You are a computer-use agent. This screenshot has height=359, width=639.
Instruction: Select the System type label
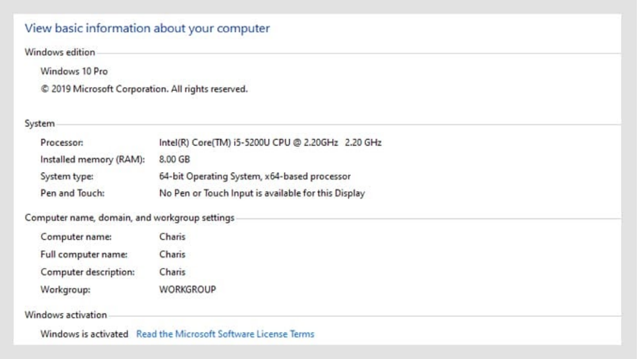tap(65, 176)
